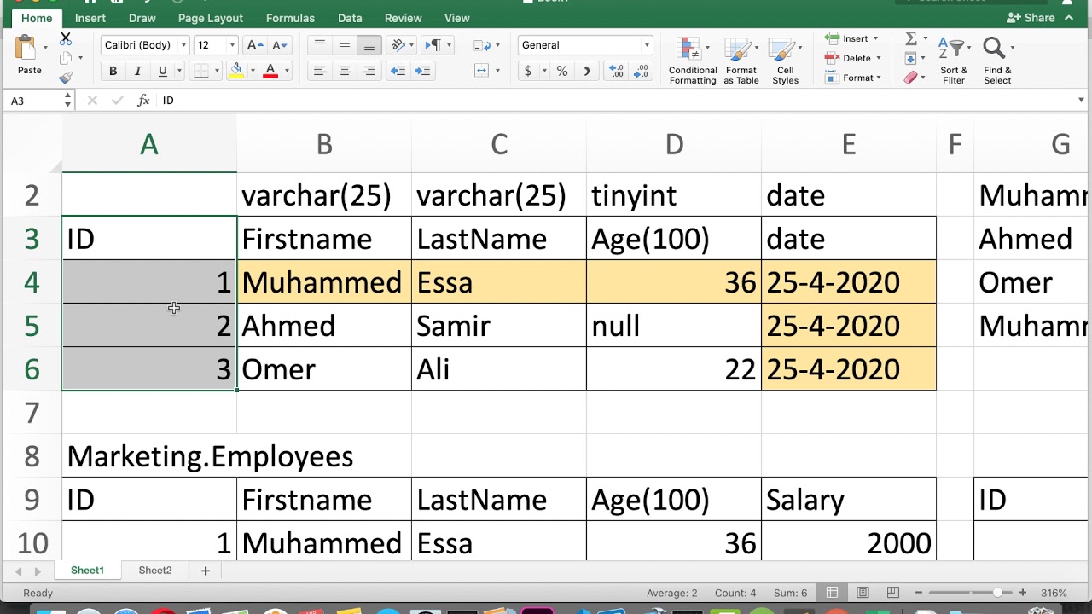Toggle Bold formatting
Viewport: 1092px width, 614px height.
(113, 72)
